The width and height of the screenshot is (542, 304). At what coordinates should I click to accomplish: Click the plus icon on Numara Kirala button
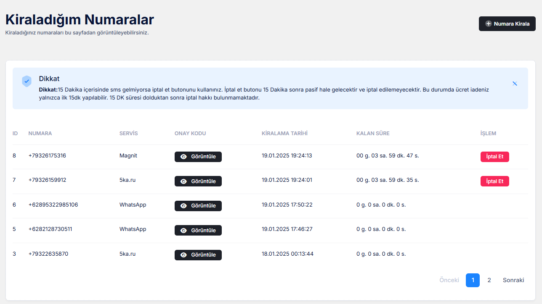pos(487,24)
